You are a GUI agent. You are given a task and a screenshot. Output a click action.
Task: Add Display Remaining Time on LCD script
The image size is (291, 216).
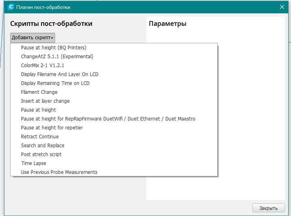[x=114, y=83]
